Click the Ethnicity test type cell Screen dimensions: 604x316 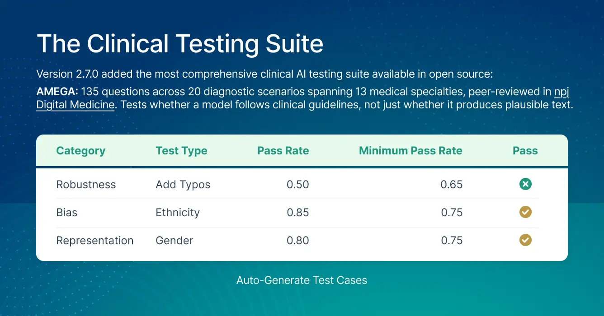pyautogui.click(x=178, y=213)
